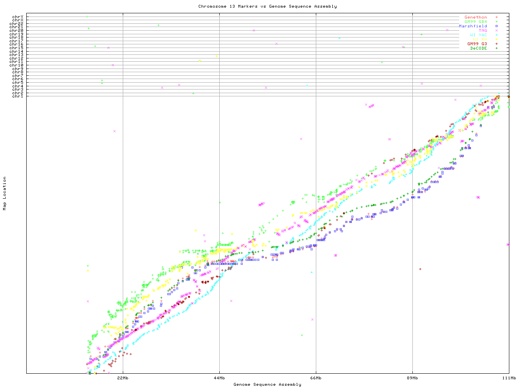The image size is (517, 387).
Task: Click the chrY label on y-axis
Action: [17, 17]
